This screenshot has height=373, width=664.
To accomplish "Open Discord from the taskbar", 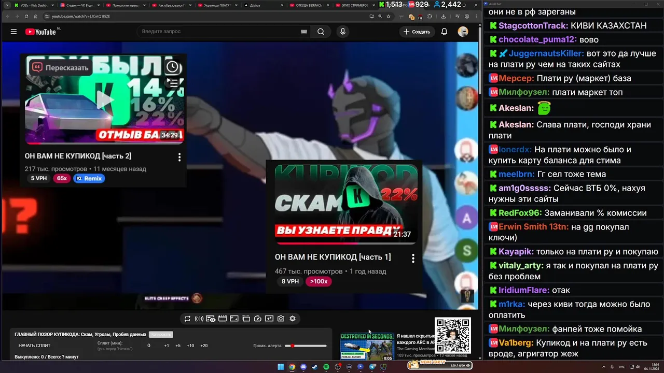I will coord(303,367).
